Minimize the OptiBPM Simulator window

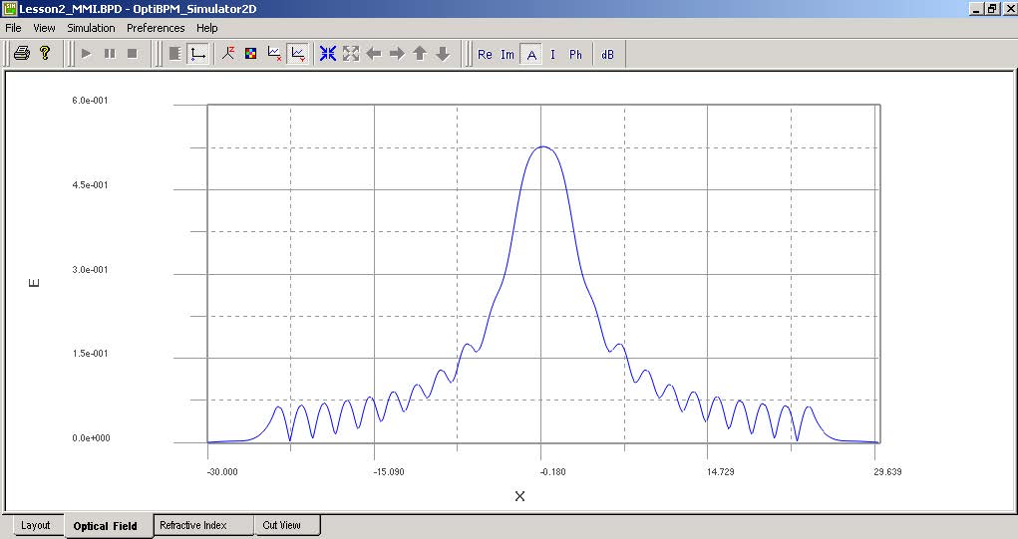(x=976, y=8)
